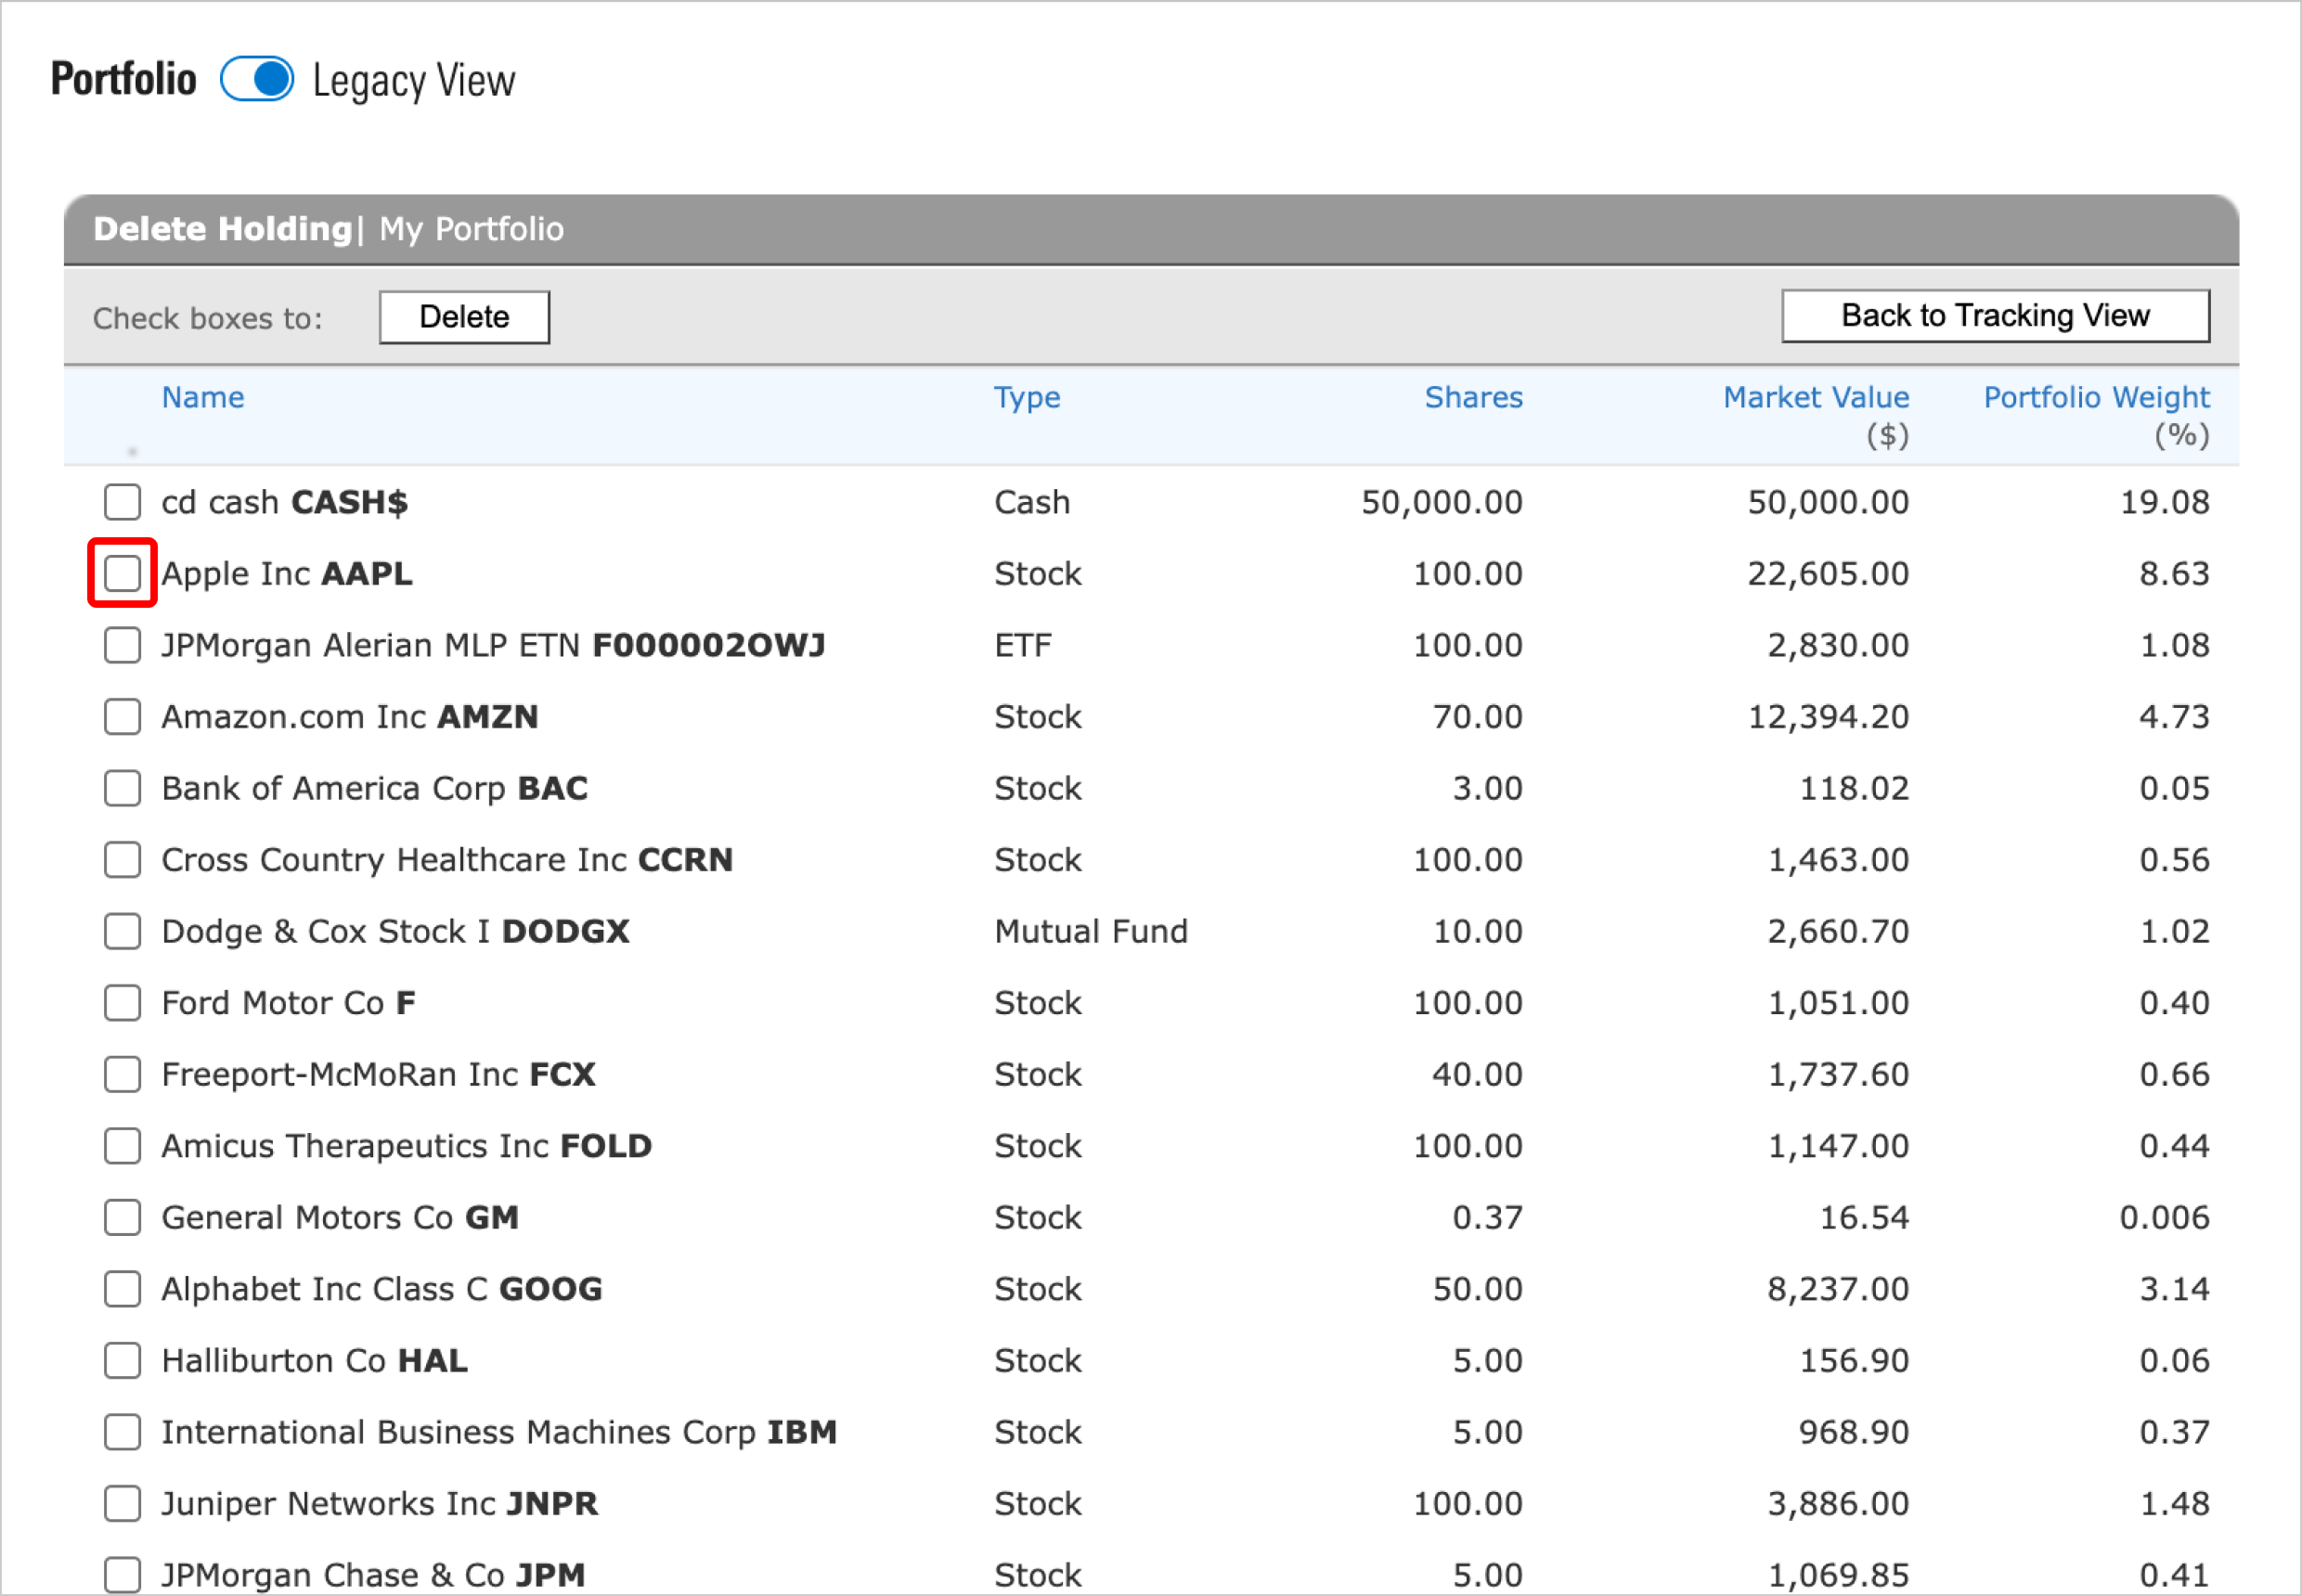
Task: Click the 'My Portfolio' title text
Action: click(472, 229)
